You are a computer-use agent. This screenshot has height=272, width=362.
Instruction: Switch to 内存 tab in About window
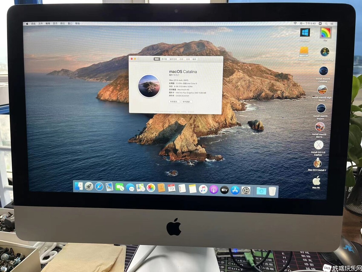[x=181, y=59]
